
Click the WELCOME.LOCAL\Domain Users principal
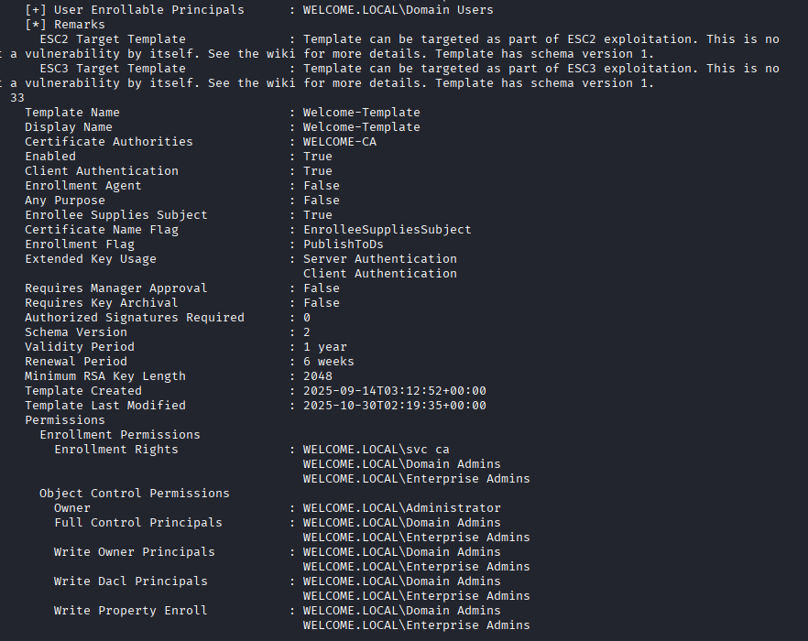398,10
